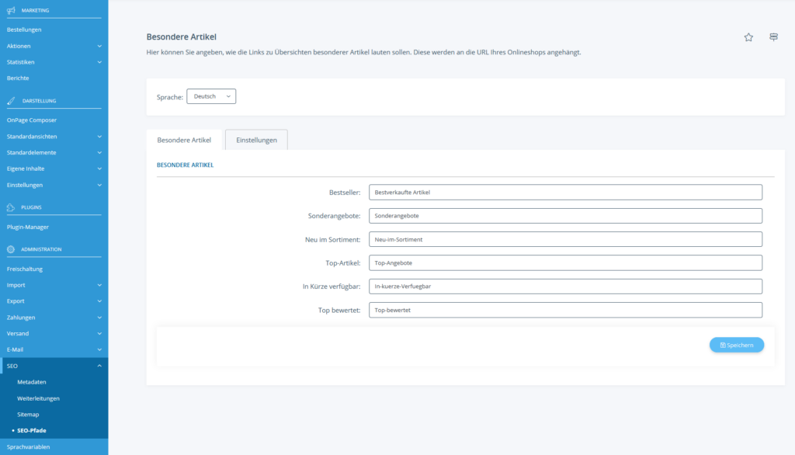The width and height of the screenshot is (795, 455).
Task: Open Weiterleitungen under SEO
Action: 38,398
